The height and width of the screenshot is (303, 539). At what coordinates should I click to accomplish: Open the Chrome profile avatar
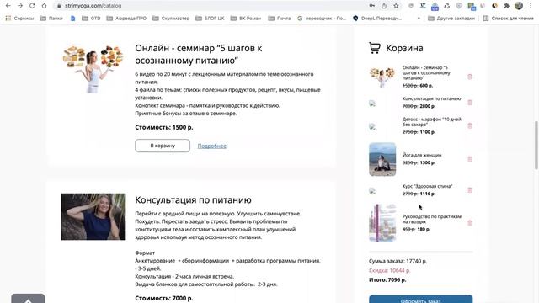[519, 6]
